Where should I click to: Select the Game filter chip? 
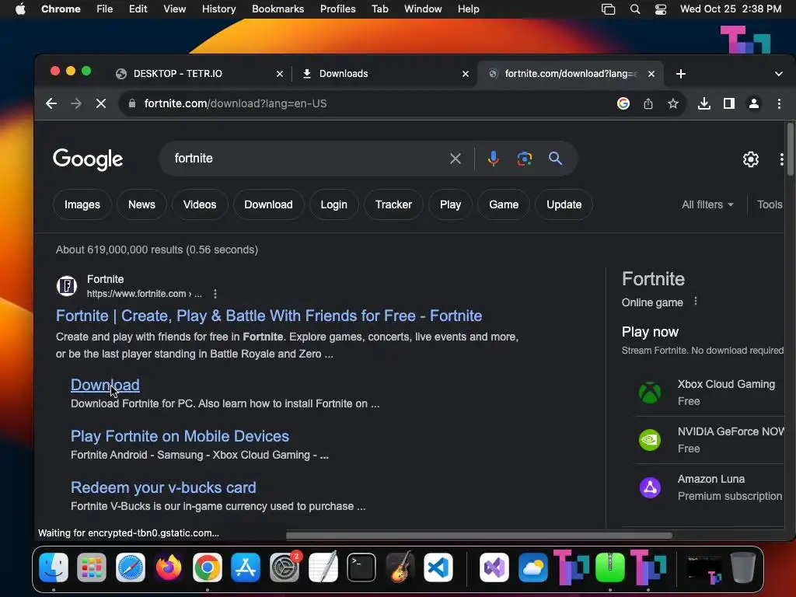click(504, 204)
